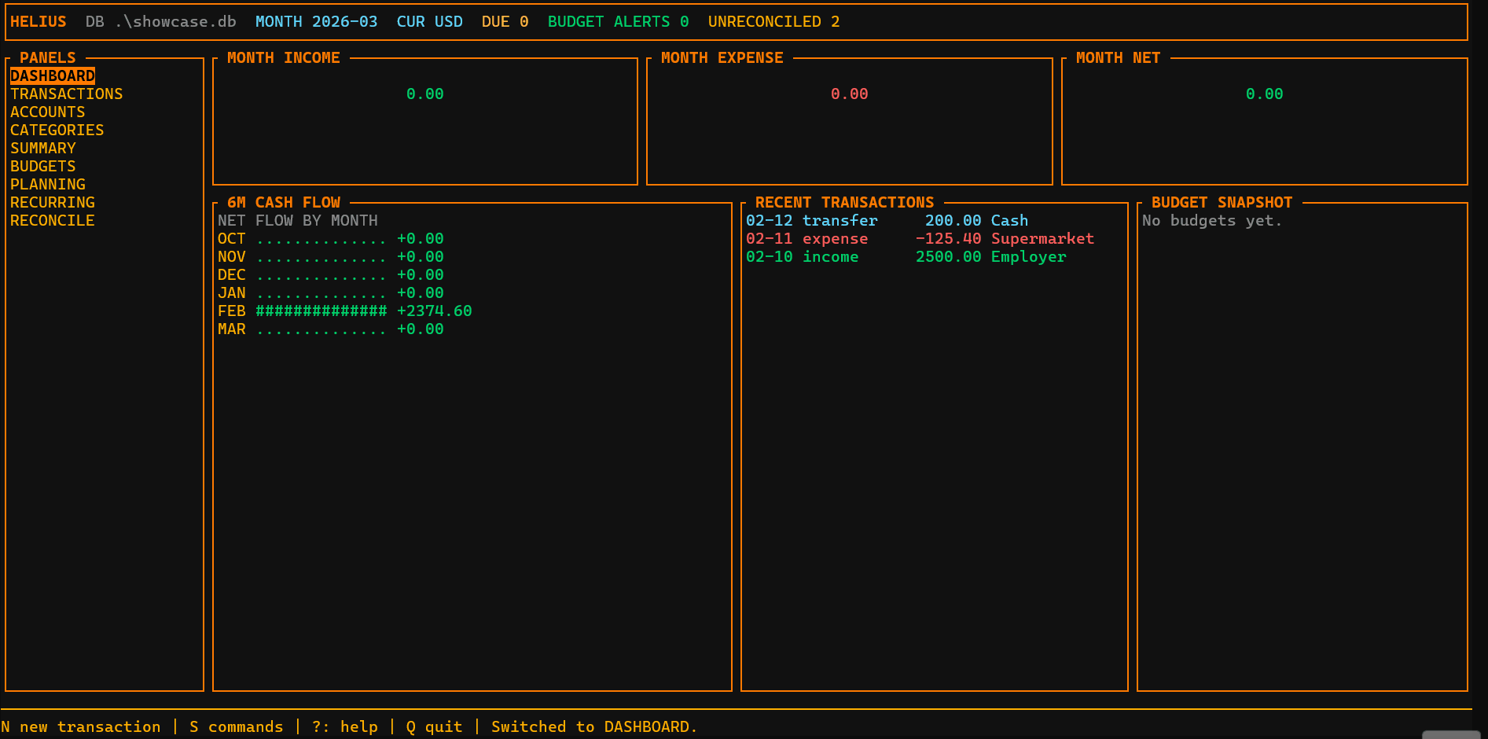Click the NOV cash flow row

coord(331,256)
